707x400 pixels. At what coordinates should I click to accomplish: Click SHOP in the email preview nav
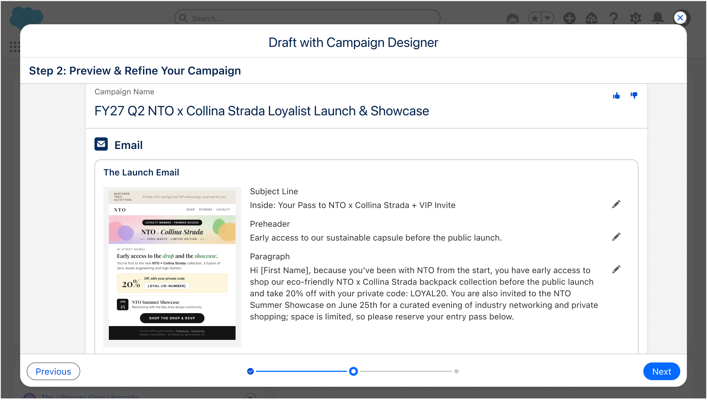tap(190, 210)
